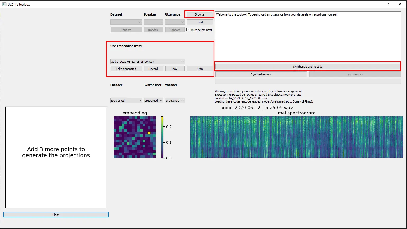Screen dimensions: 407x229
Task: Expand the Synthesizer model dropdown
Action: (153, 101)
